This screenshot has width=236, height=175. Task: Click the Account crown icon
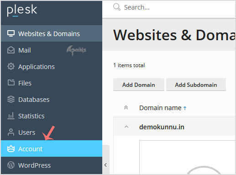click(11, 148)
